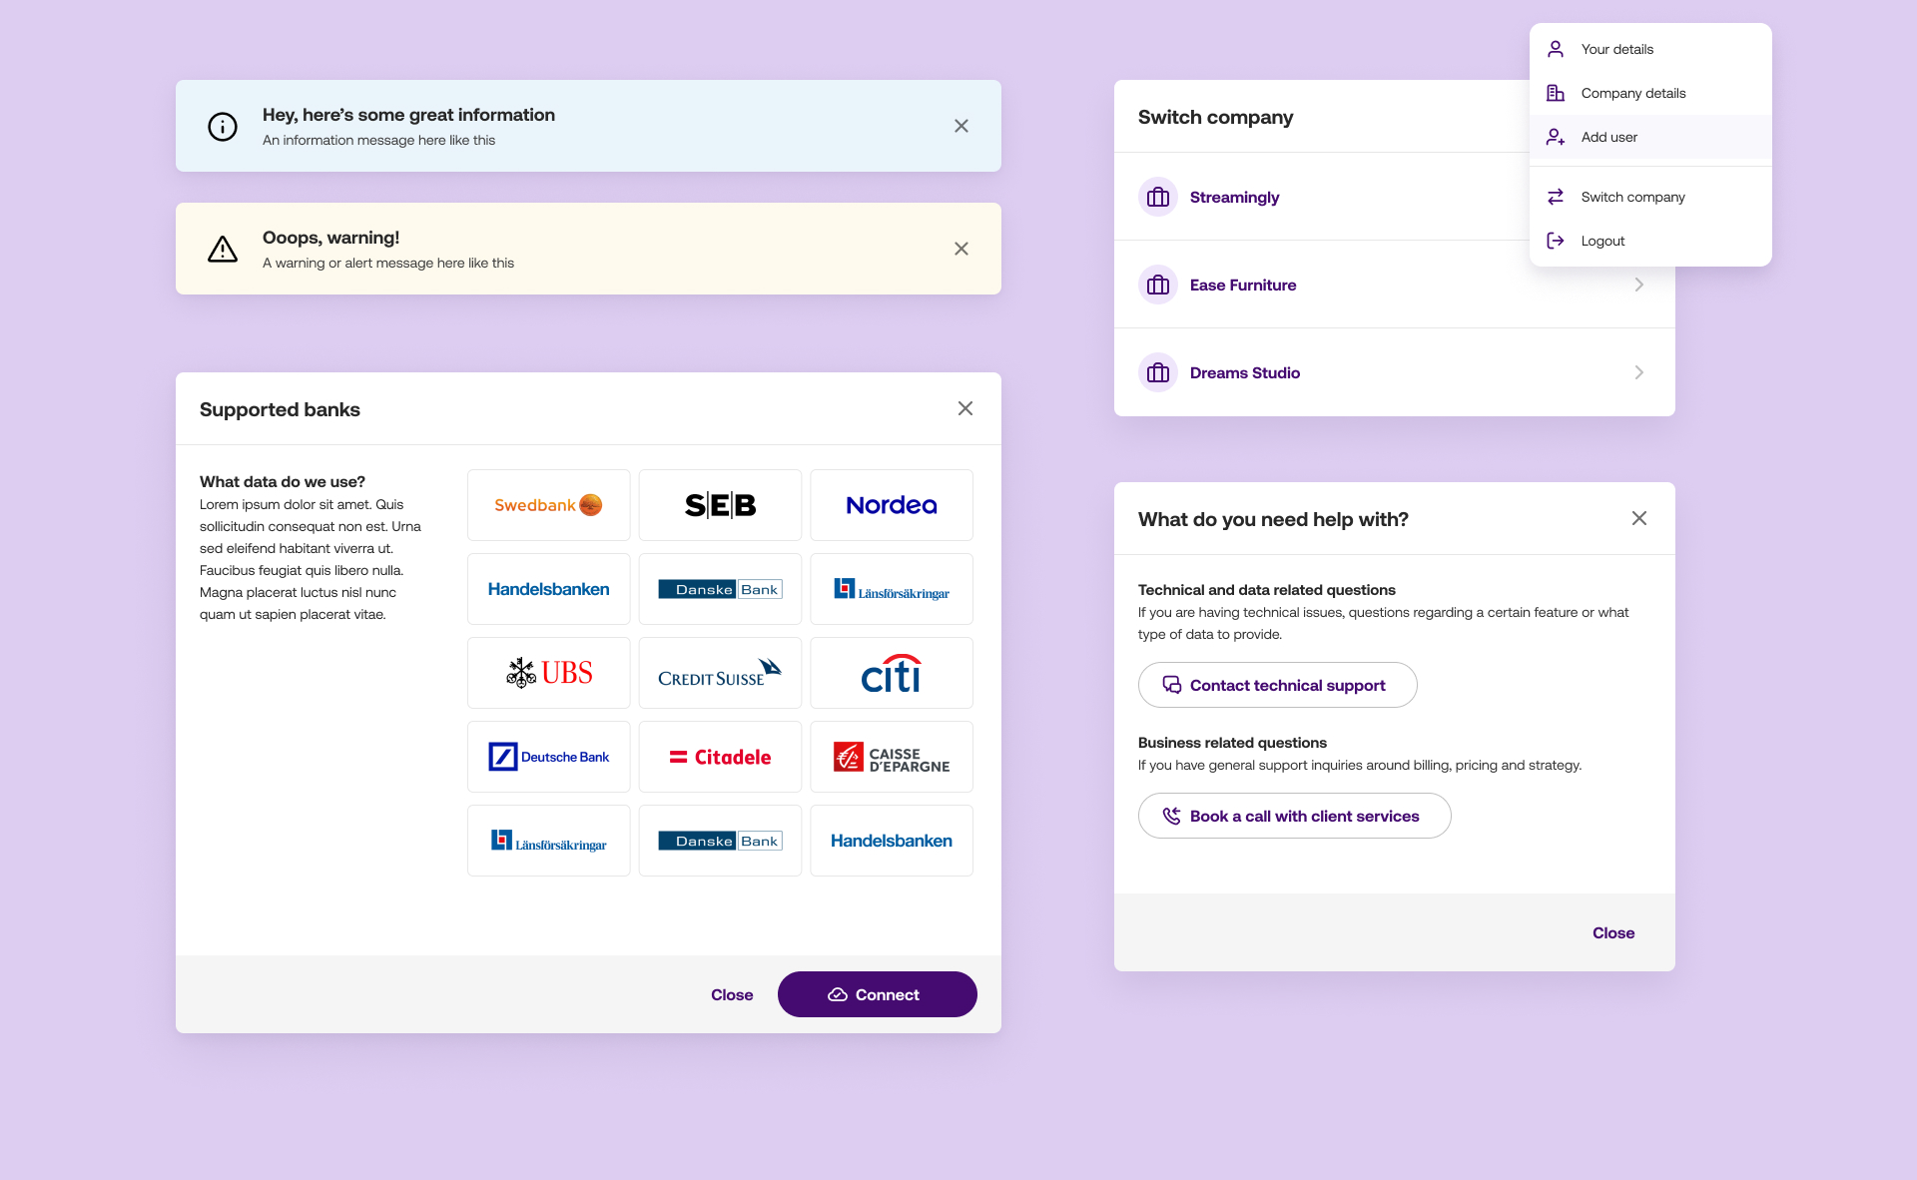The height and width of the screenshot is (1180, 1917).
Task: Click Close in the Supported banks footer
Action: coord(732,994)
